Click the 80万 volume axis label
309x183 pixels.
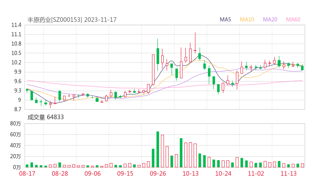pos(15,124)
